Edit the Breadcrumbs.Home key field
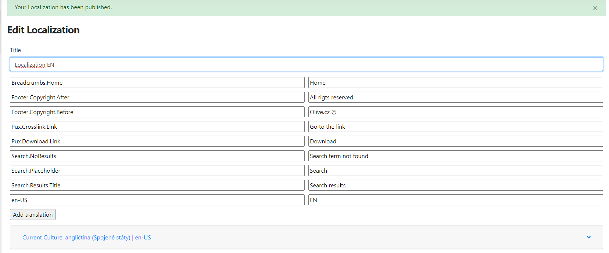Image resolution: width=609 pixels, height=253 pixels. (x=157, y=83)
